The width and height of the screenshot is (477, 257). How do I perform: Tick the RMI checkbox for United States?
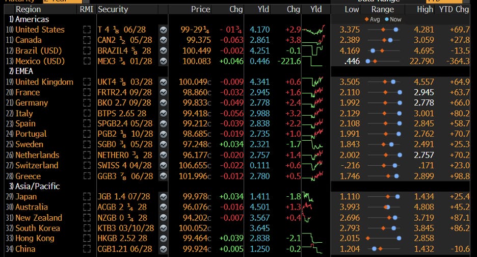pyautogui.click(x=87, y=30)
